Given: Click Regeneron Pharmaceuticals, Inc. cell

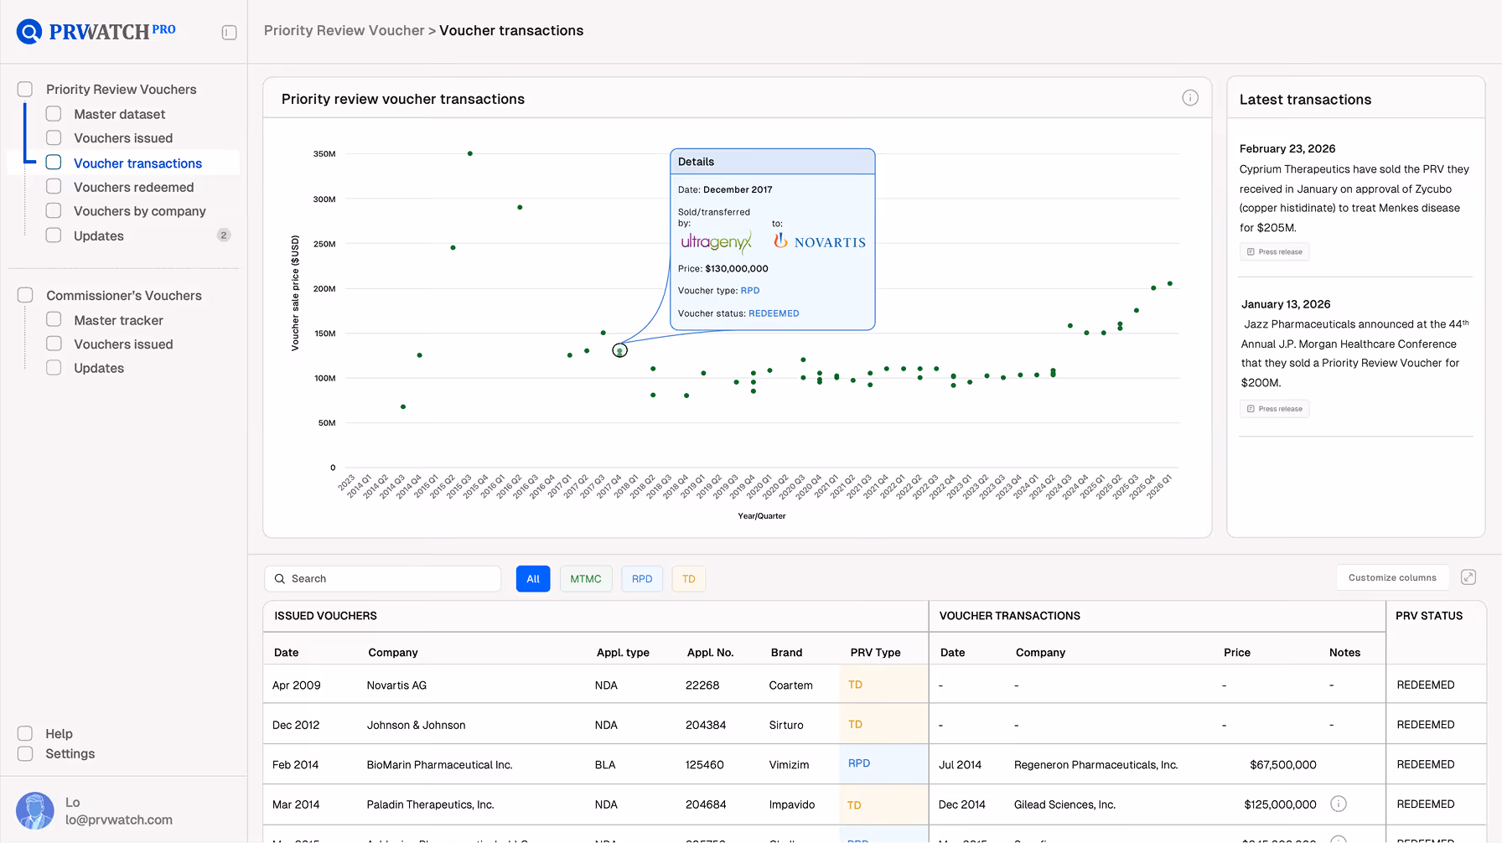Looking at the screenshot, I should [x=1095, y=765].
